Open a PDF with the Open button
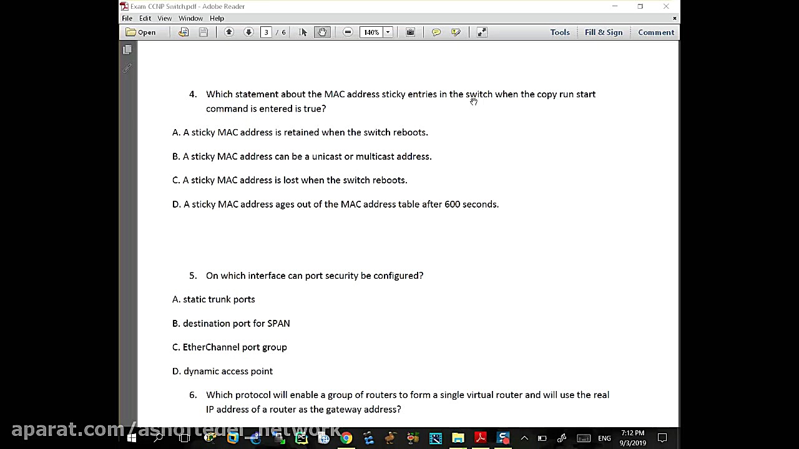Viewport: 799px width, 449px height. 141,32
